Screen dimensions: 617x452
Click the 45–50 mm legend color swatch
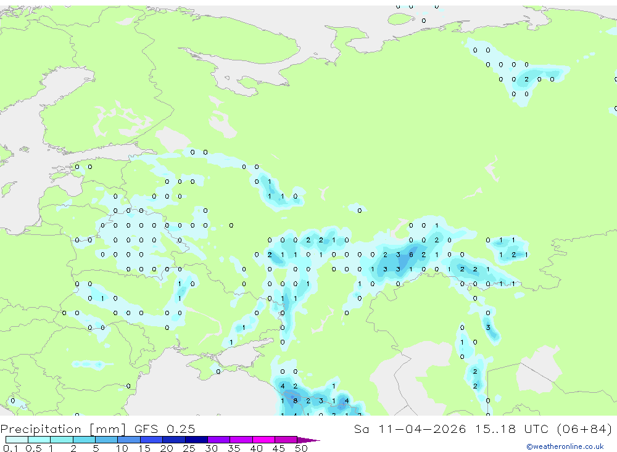point(286,440)
